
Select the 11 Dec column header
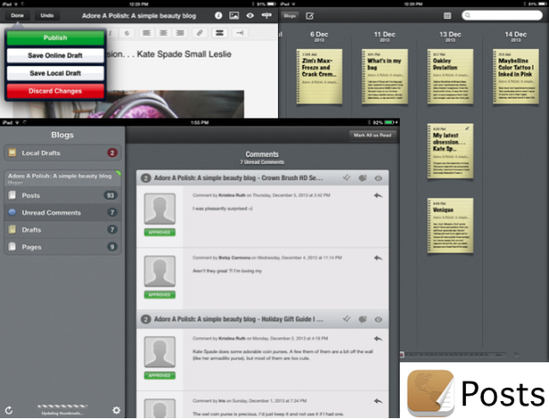tap(384, 36)
